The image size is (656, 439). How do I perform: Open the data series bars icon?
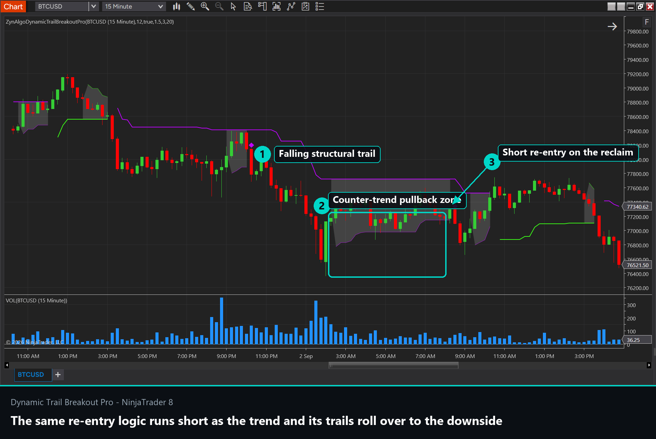coord(276,6)
